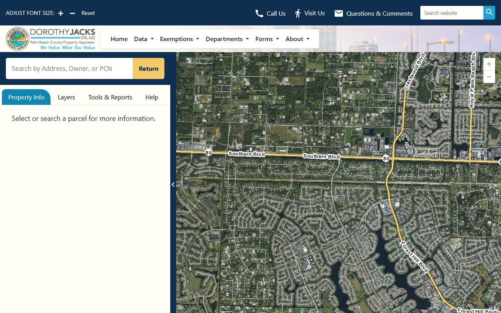Click the Search by Address, Owner, or PCN field

(69, 68)
